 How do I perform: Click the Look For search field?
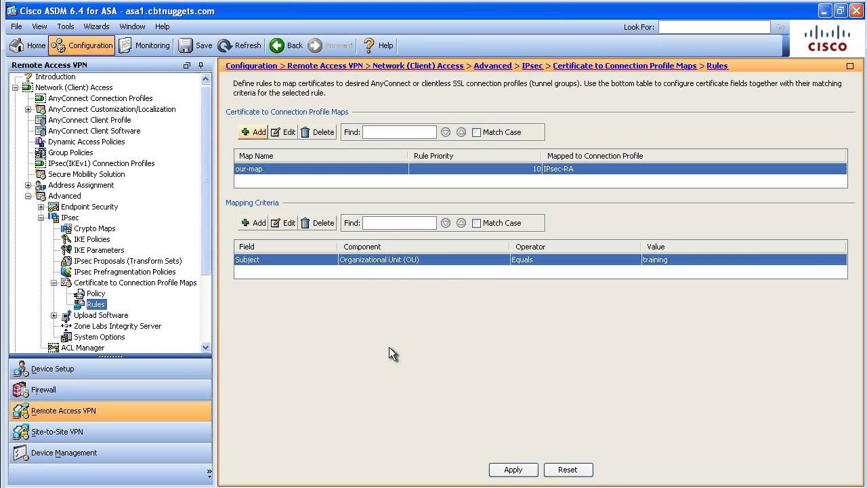click(x=714, y=27)
